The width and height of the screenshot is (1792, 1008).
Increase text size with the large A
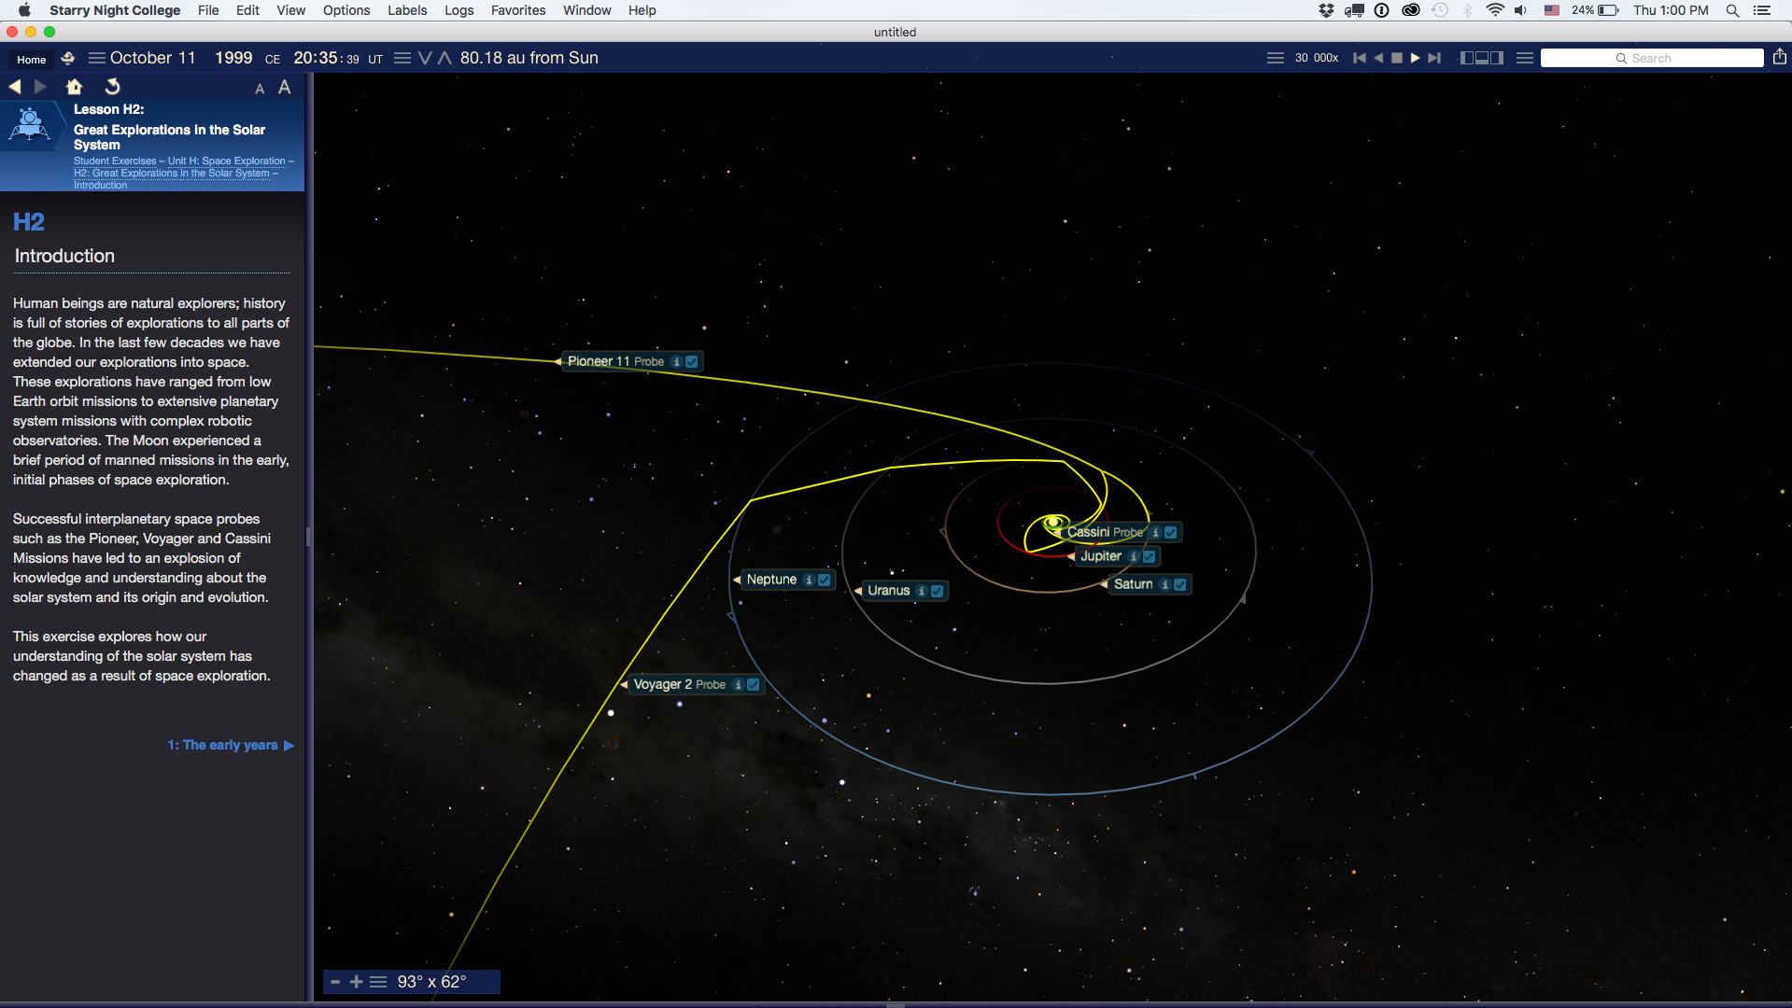click(285, 87)
